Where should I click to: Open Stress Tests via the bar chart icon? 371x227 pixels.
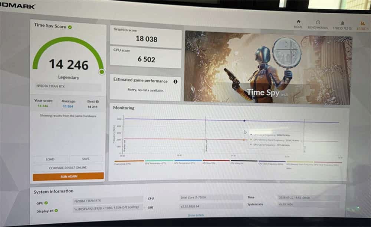(342, 23)
